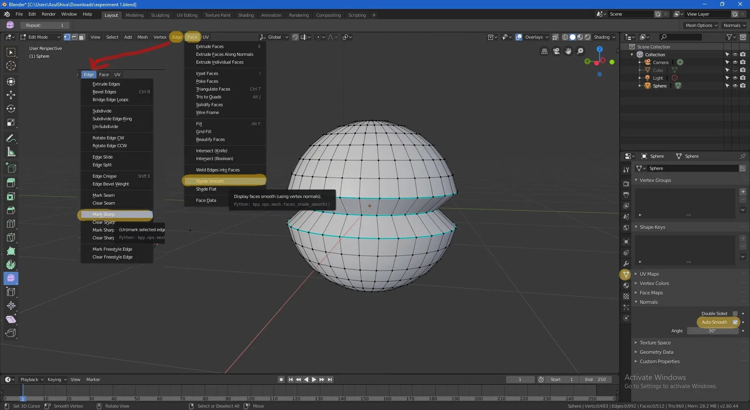750x410 pixels.
Task: Switch viewport shading to wireframe
Action: [x=565, y=37]
